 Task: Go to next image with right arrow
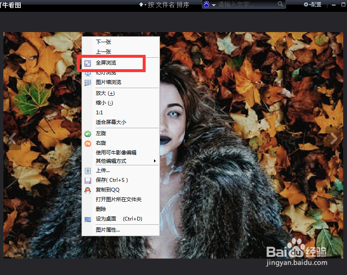click(x=333, y=138)
